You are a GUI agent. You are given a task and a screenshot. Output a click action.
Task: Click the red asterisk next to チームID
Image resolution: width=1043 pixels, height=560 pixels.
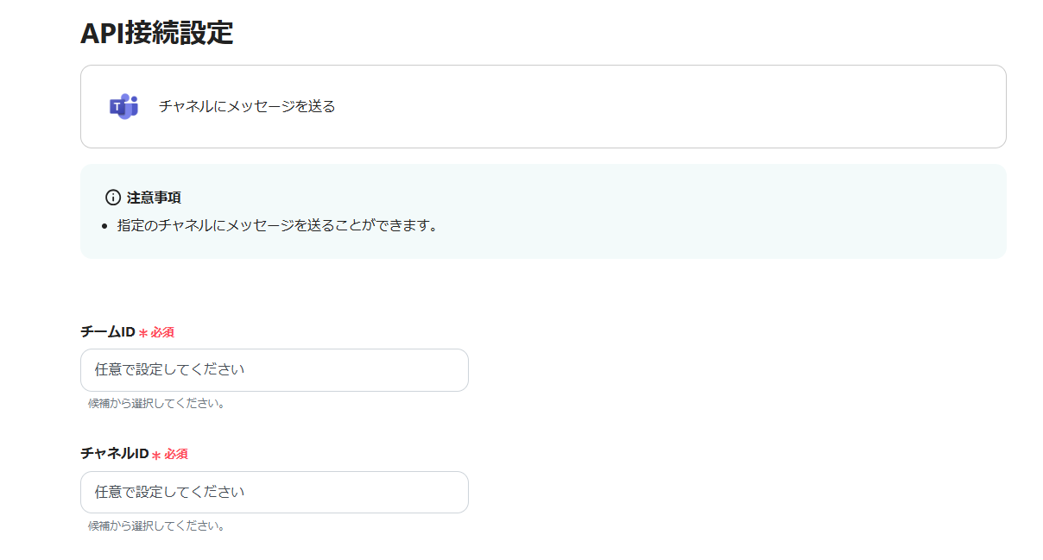click(x=143, y=333)
